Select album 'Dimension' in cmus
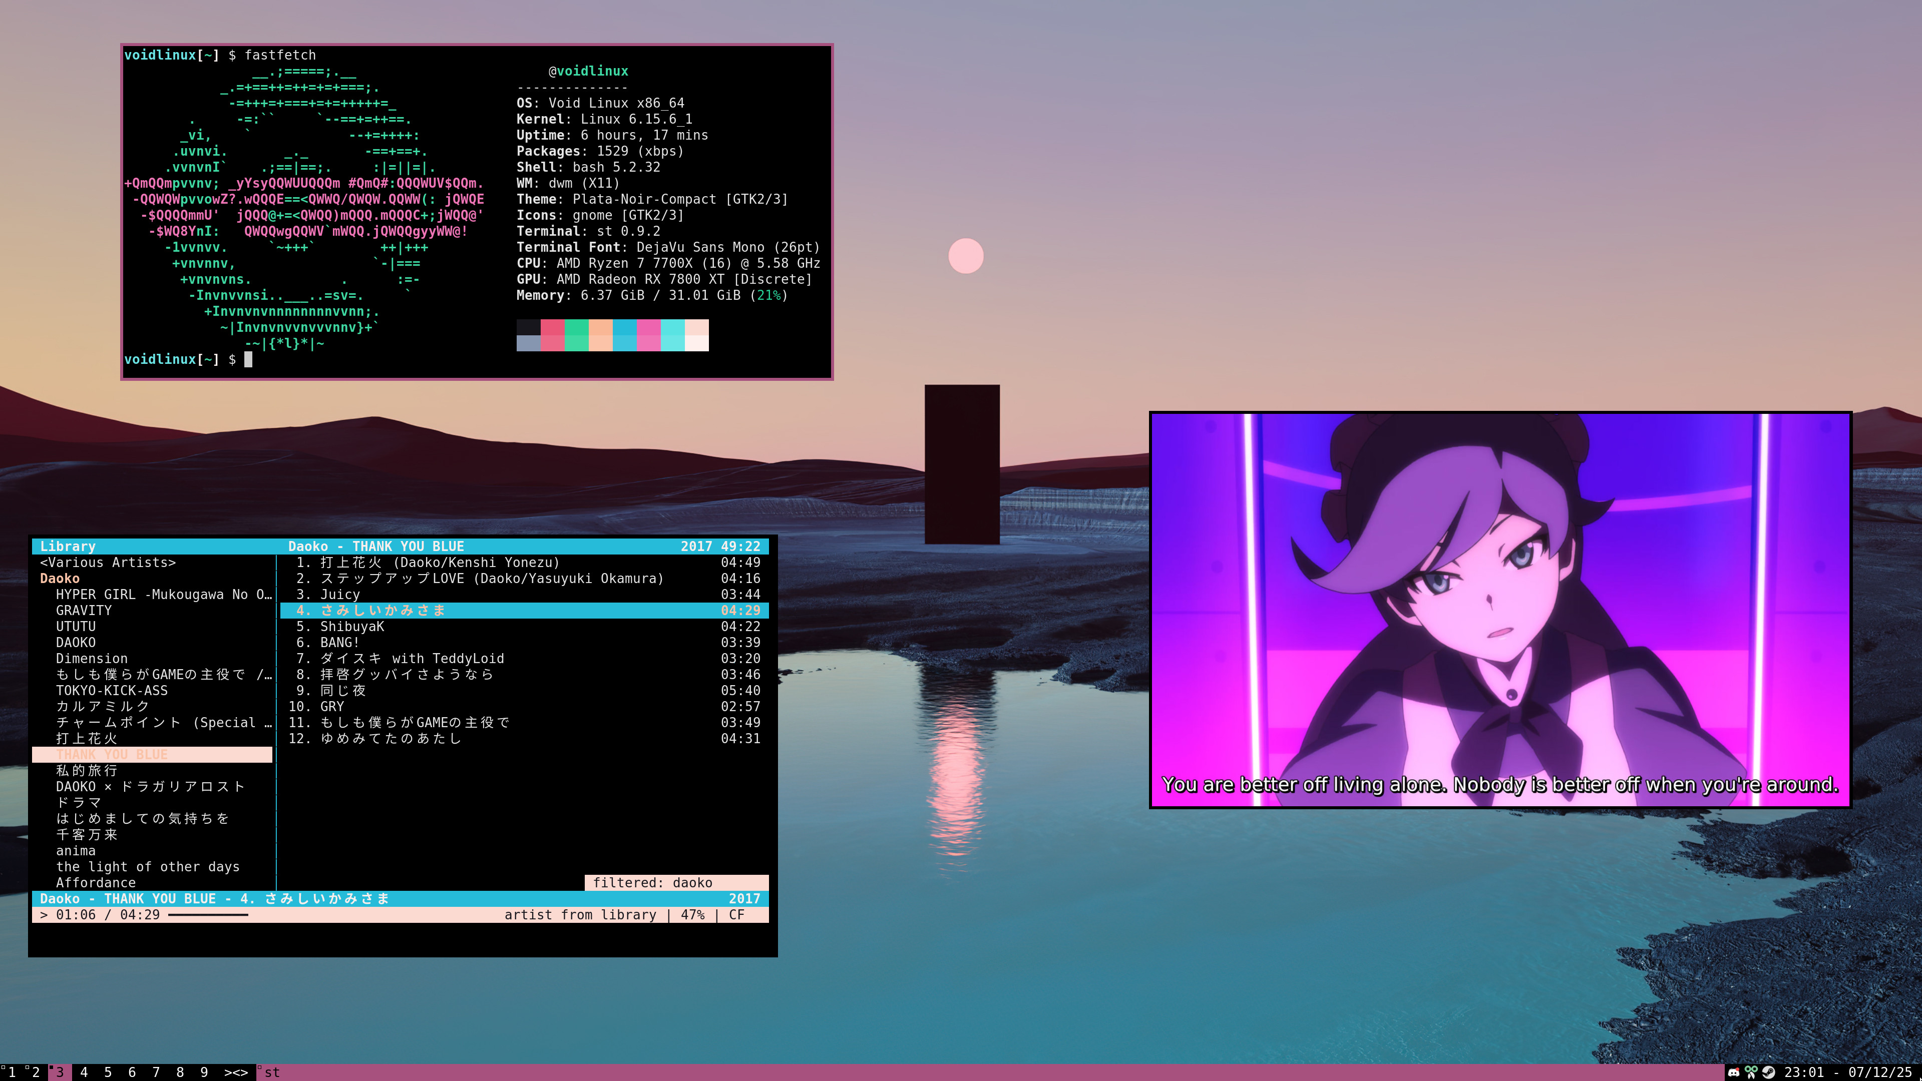The width and height of the screenshot is (1922, 1081). coord(92,659)
